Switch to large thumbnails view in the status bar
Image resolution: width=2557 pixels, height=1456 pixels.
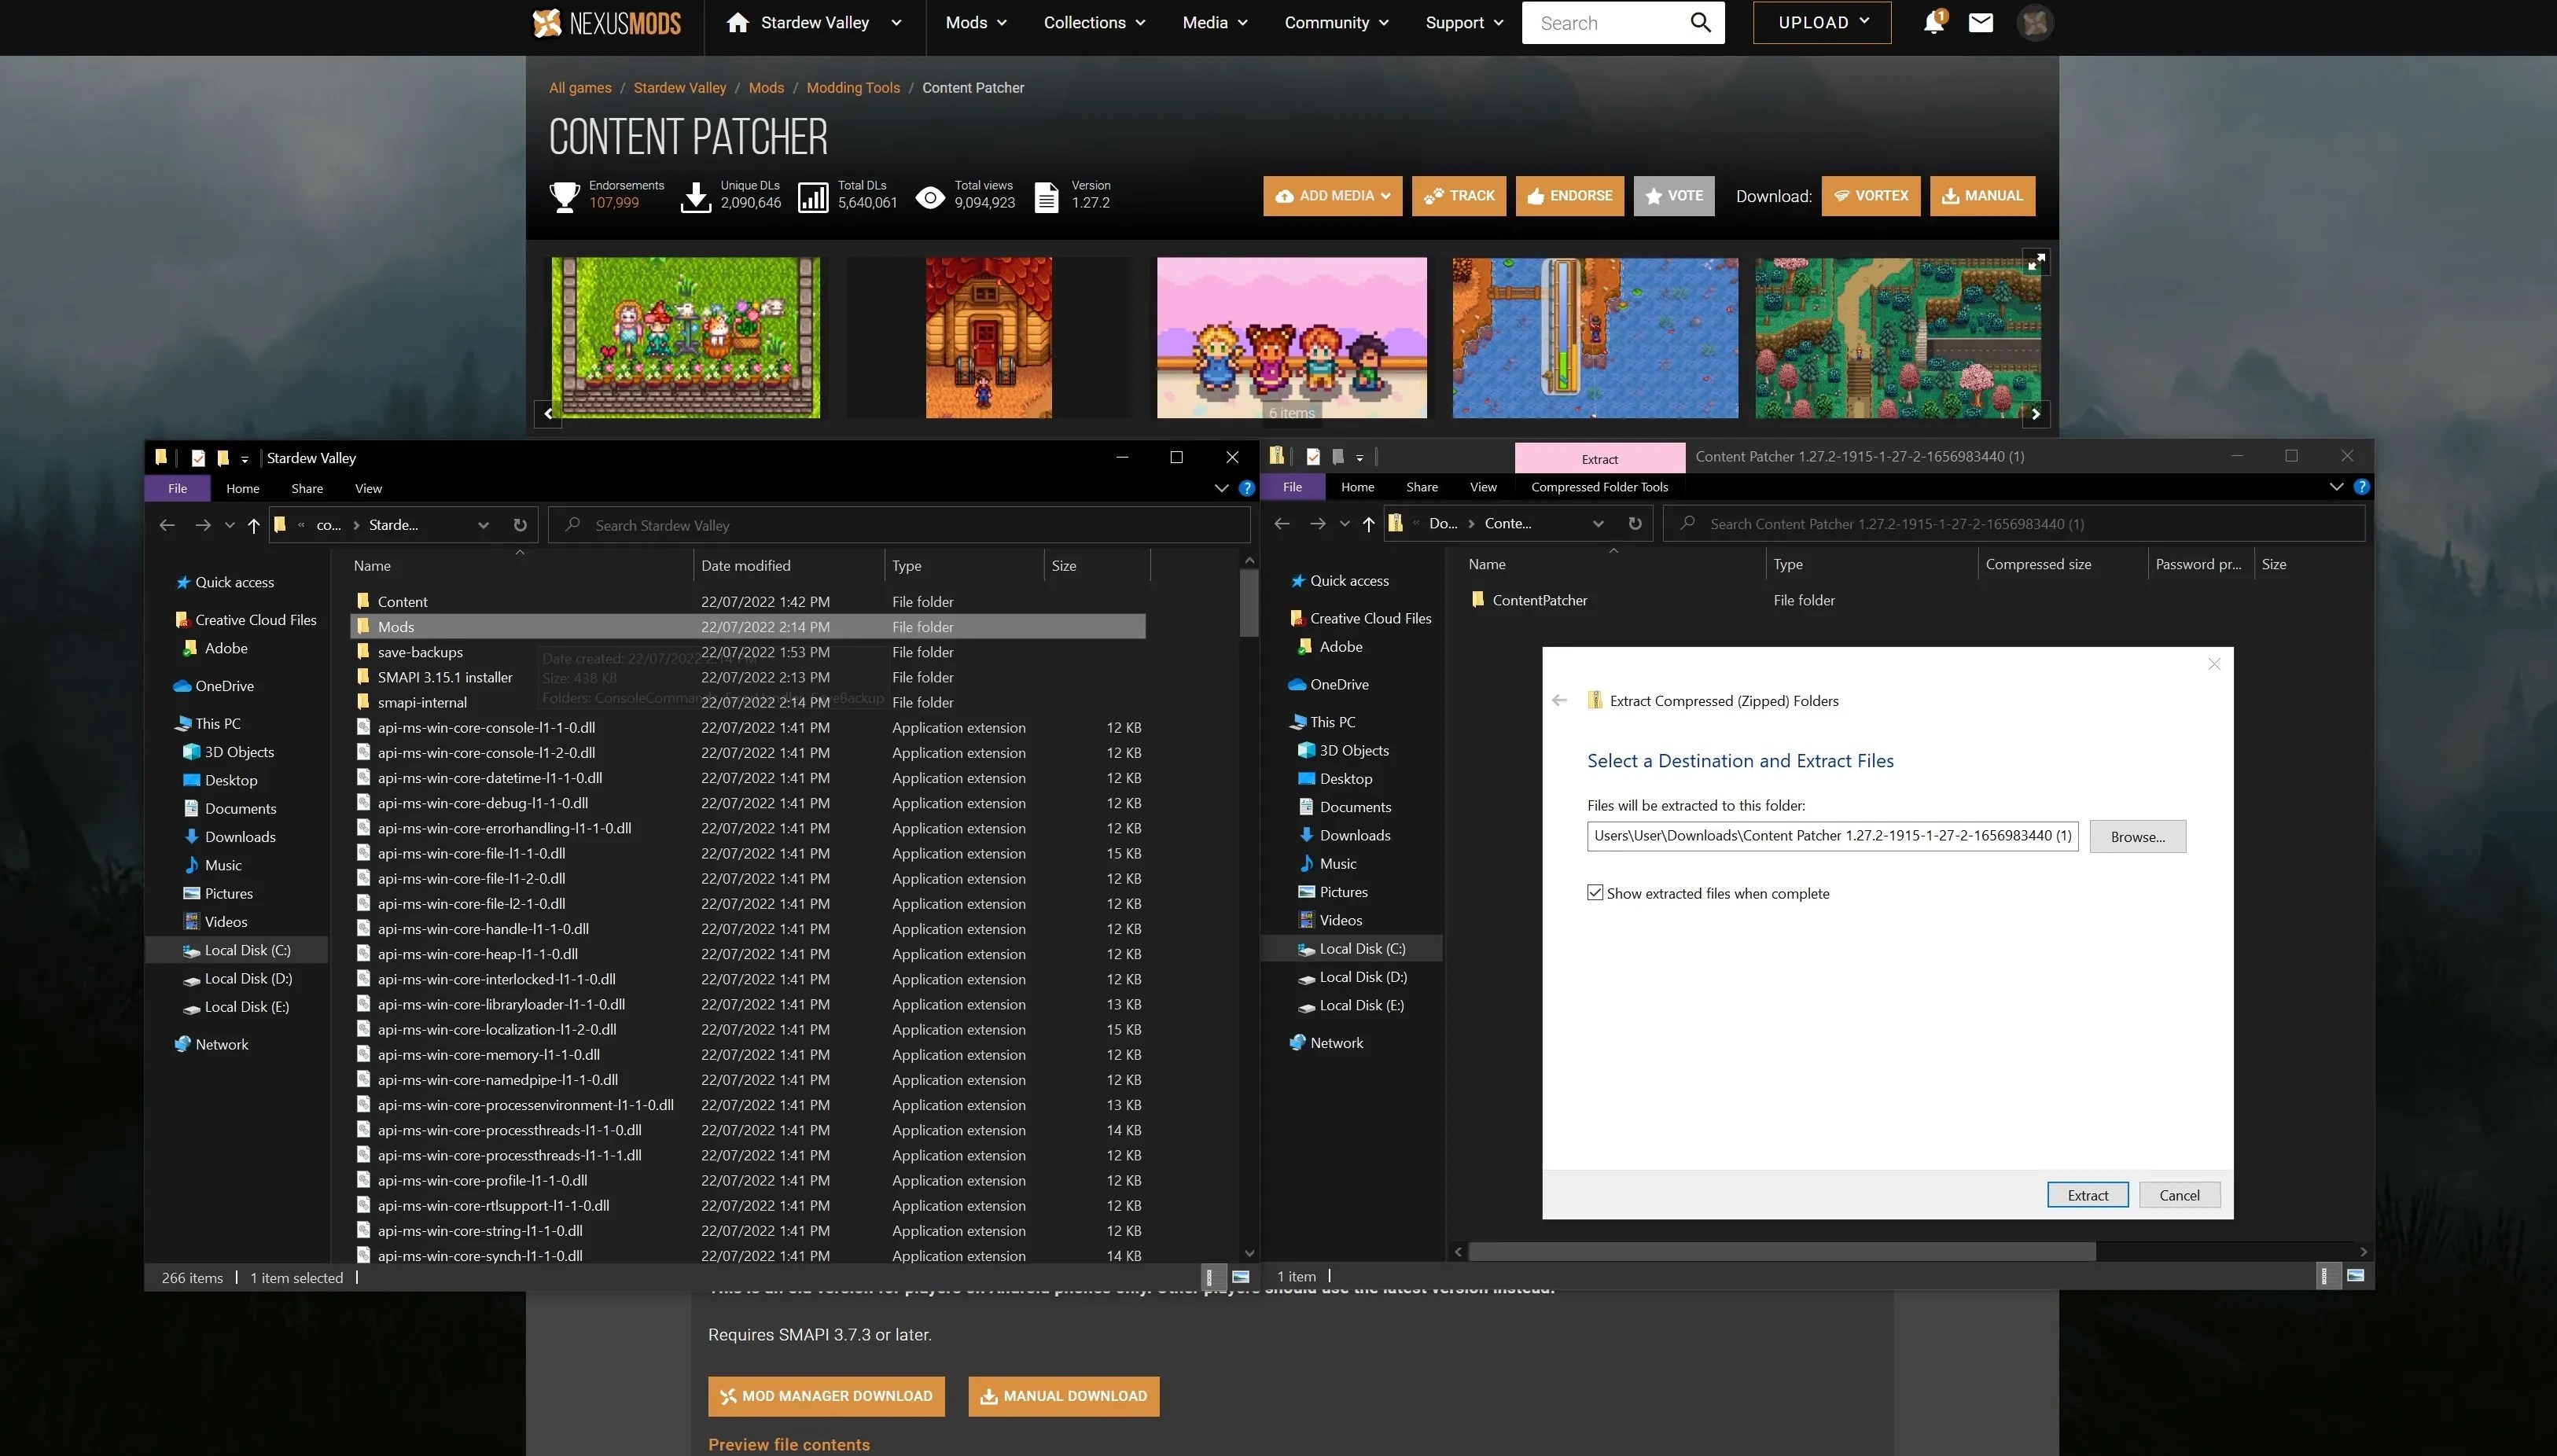click(x=1242, y=1276)
